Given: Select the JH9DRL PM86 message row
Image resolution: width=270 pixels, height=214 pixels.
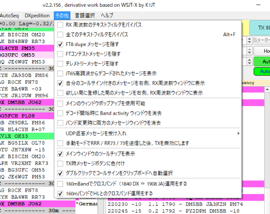Looking at the screenshot, I should pyautogui.click(x=27, y=123).
